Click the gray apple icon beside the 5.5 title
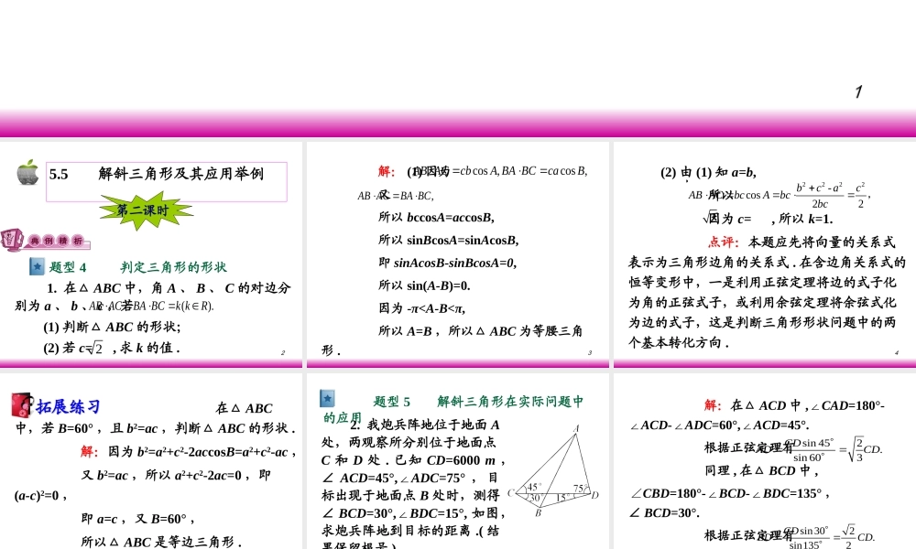Viewport: 916px width, 549px height. click(x=27, y=173)
